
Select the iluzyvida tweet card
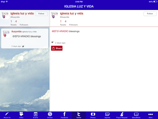coord(25,38)
